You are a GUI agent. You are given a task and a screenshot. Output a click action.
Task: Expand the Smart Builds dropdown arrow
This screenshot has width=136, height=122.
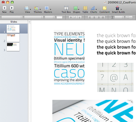tap(121, 9)
